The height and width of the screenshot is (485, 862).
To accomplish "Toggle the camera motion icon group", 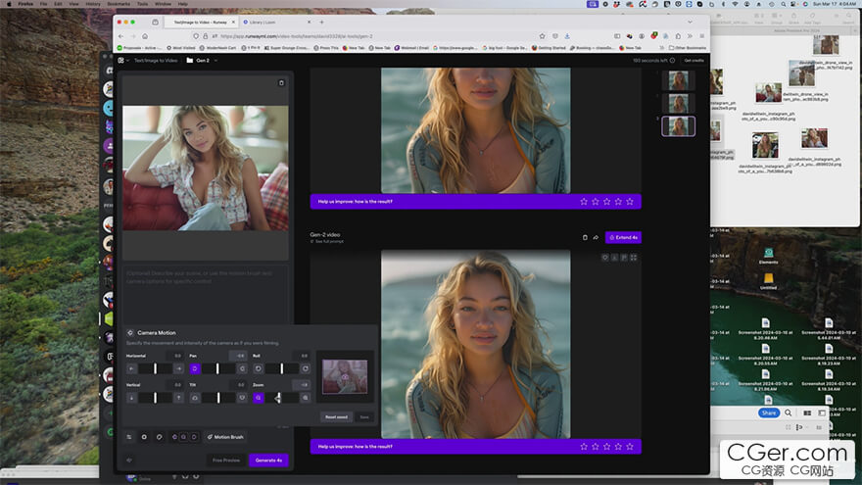I will pyautogui.click(x=184, y=437).
